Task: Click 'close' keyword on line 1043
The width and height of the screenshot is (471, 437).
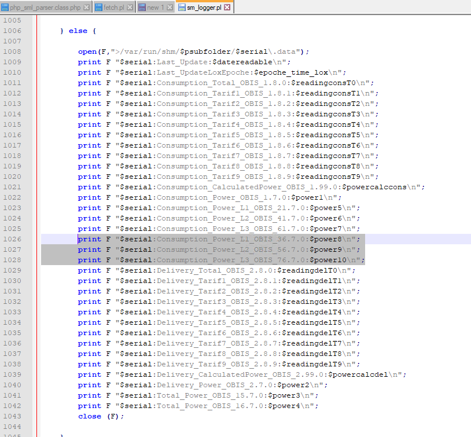Action: (x=90, y=417)
